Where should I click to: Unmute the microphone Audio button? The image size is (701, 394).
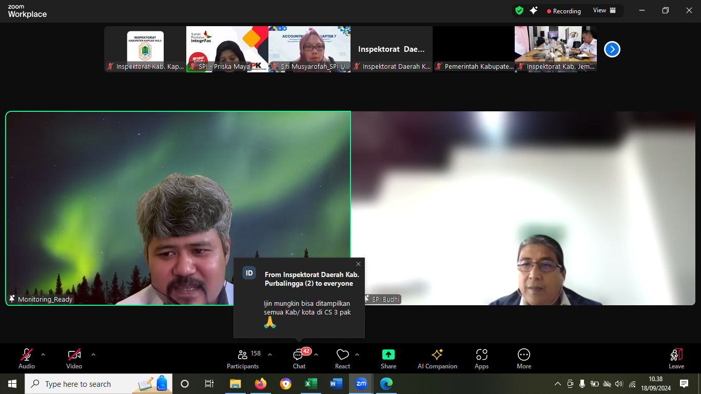pos(27,358)
